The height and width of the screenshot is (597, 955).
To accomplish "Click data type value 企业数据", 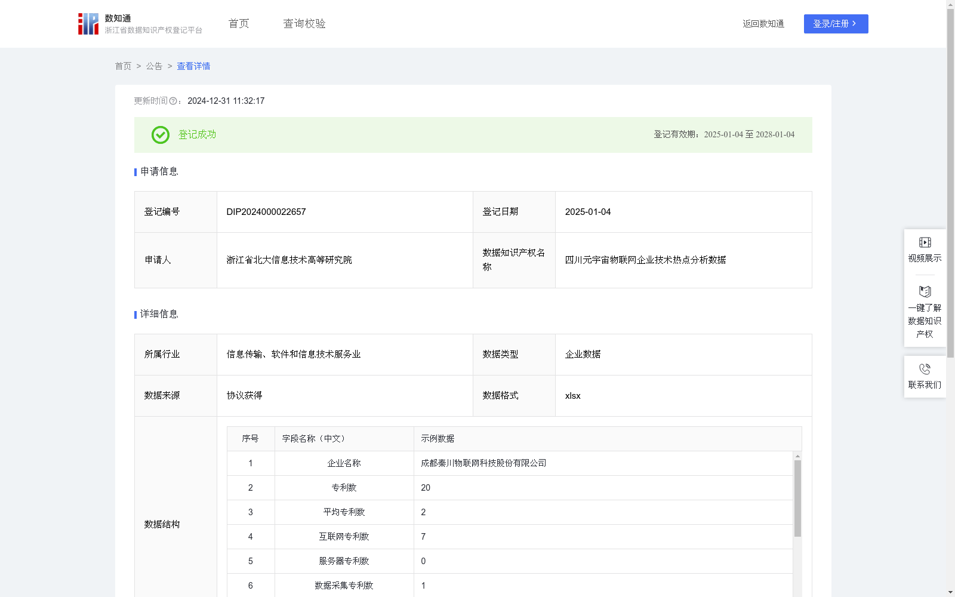I will 583,355.
